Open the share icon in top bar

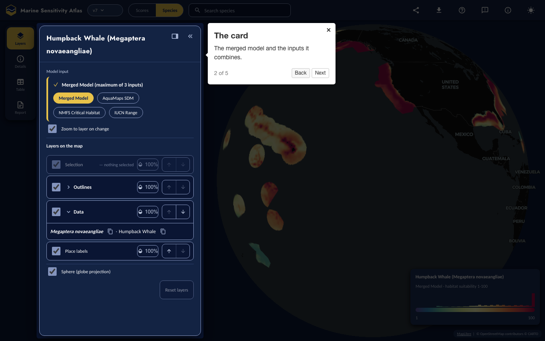click(416, 10)
